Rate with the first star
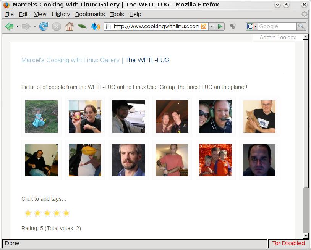This screenshot has width=311, height=250. pos(28,213)
